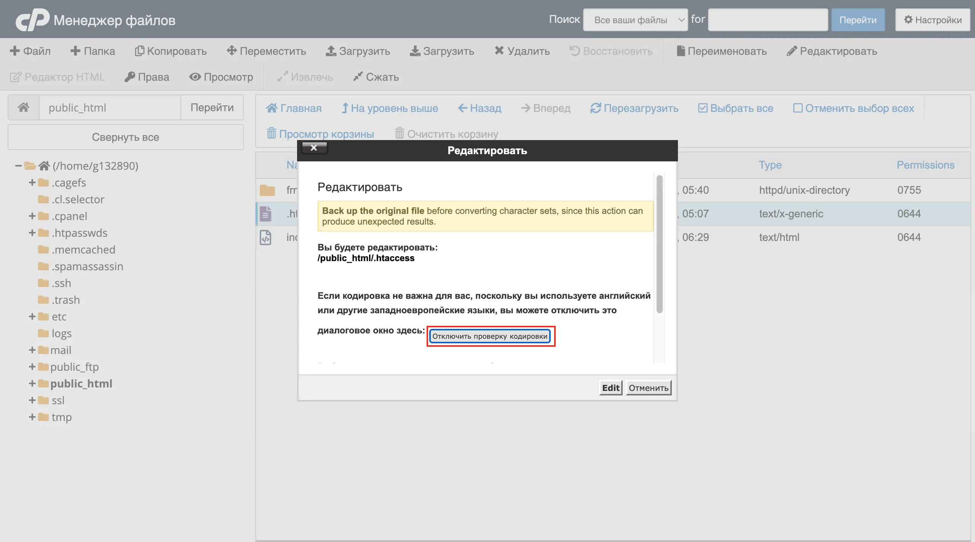Screen dimensions: 975x542
Task: Click Отключить проверку кодировки button
Action: click(490, 336)
